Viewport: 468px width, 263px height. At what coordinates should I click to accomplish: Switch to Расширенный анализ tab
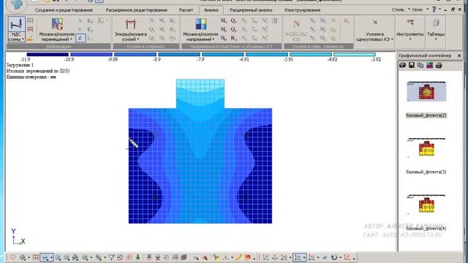tap(251, 9)
